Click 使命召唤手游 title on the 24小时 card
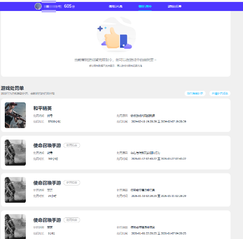 click(x=47, y=183)
